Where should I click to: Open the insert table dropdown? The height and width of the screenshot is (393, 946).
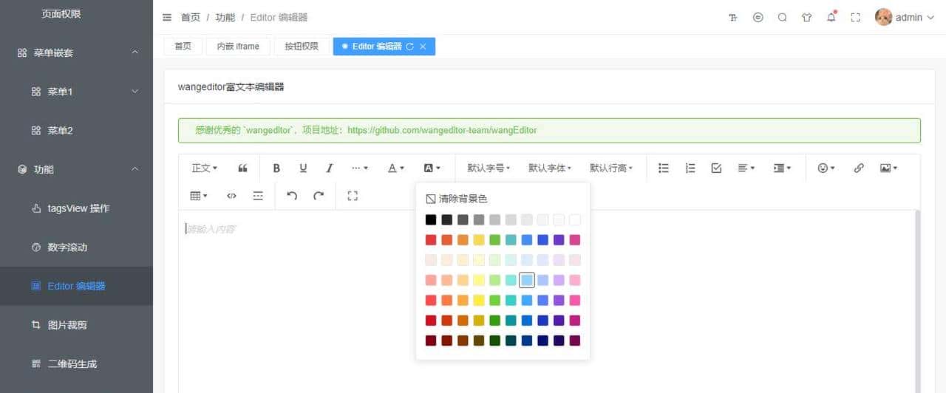199,196
